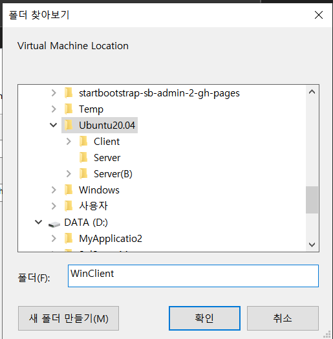Click the Windows folder icon

point(69,190)
